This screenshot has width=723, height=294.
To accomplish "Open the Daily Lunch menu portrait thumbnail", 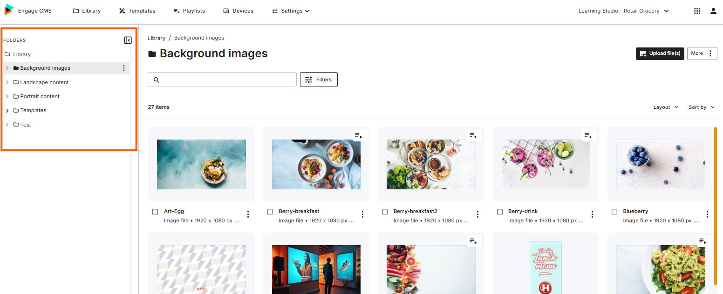I will coord(546,267).
